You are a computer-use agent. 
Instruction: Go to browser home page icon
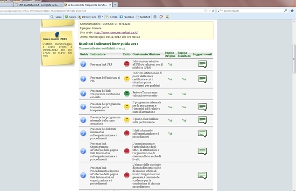(292, 11)
